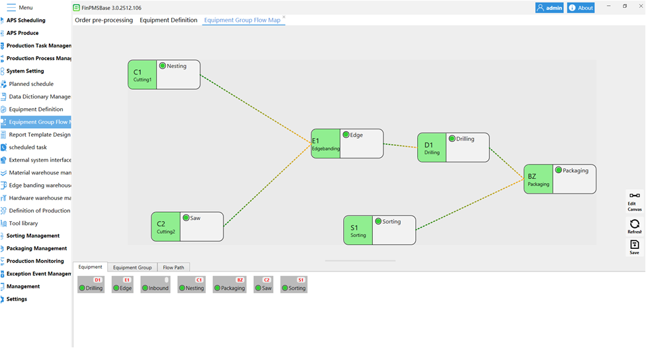
Task: Open the Equipment Group bottom tab
Action: point(132,267)
